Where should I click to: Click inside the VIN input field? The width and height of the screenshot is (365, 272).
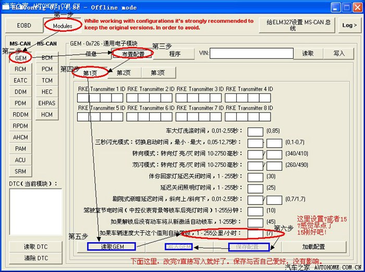tap(252, 53)
